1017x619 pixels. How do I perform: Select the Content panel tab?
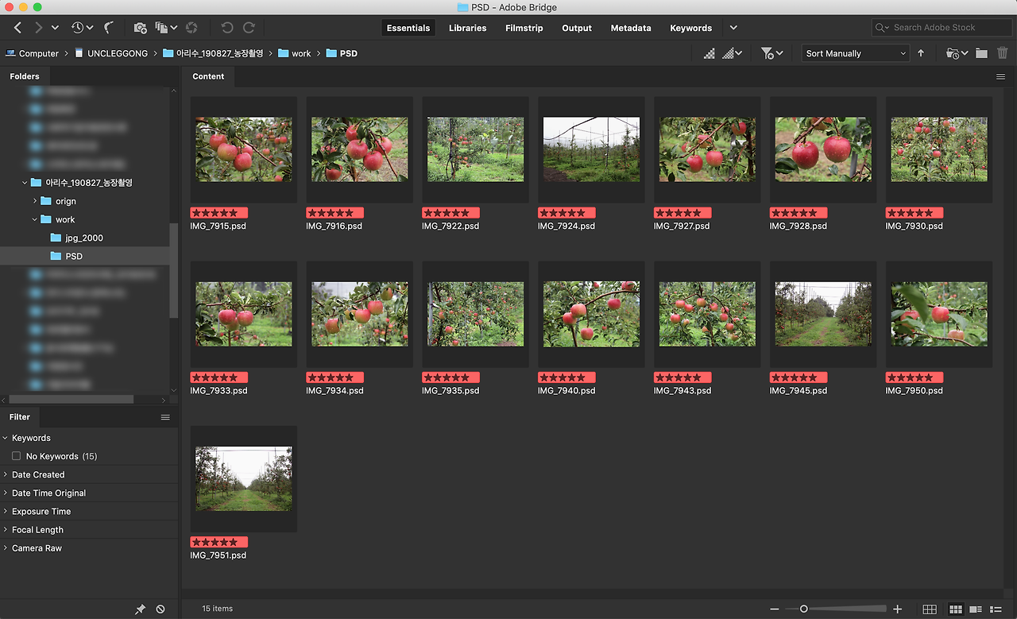pos(208,76)
